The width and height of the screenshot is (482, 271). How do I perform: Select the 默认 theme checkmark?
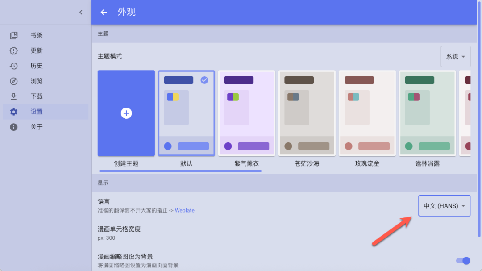click(x=204, y=80)
